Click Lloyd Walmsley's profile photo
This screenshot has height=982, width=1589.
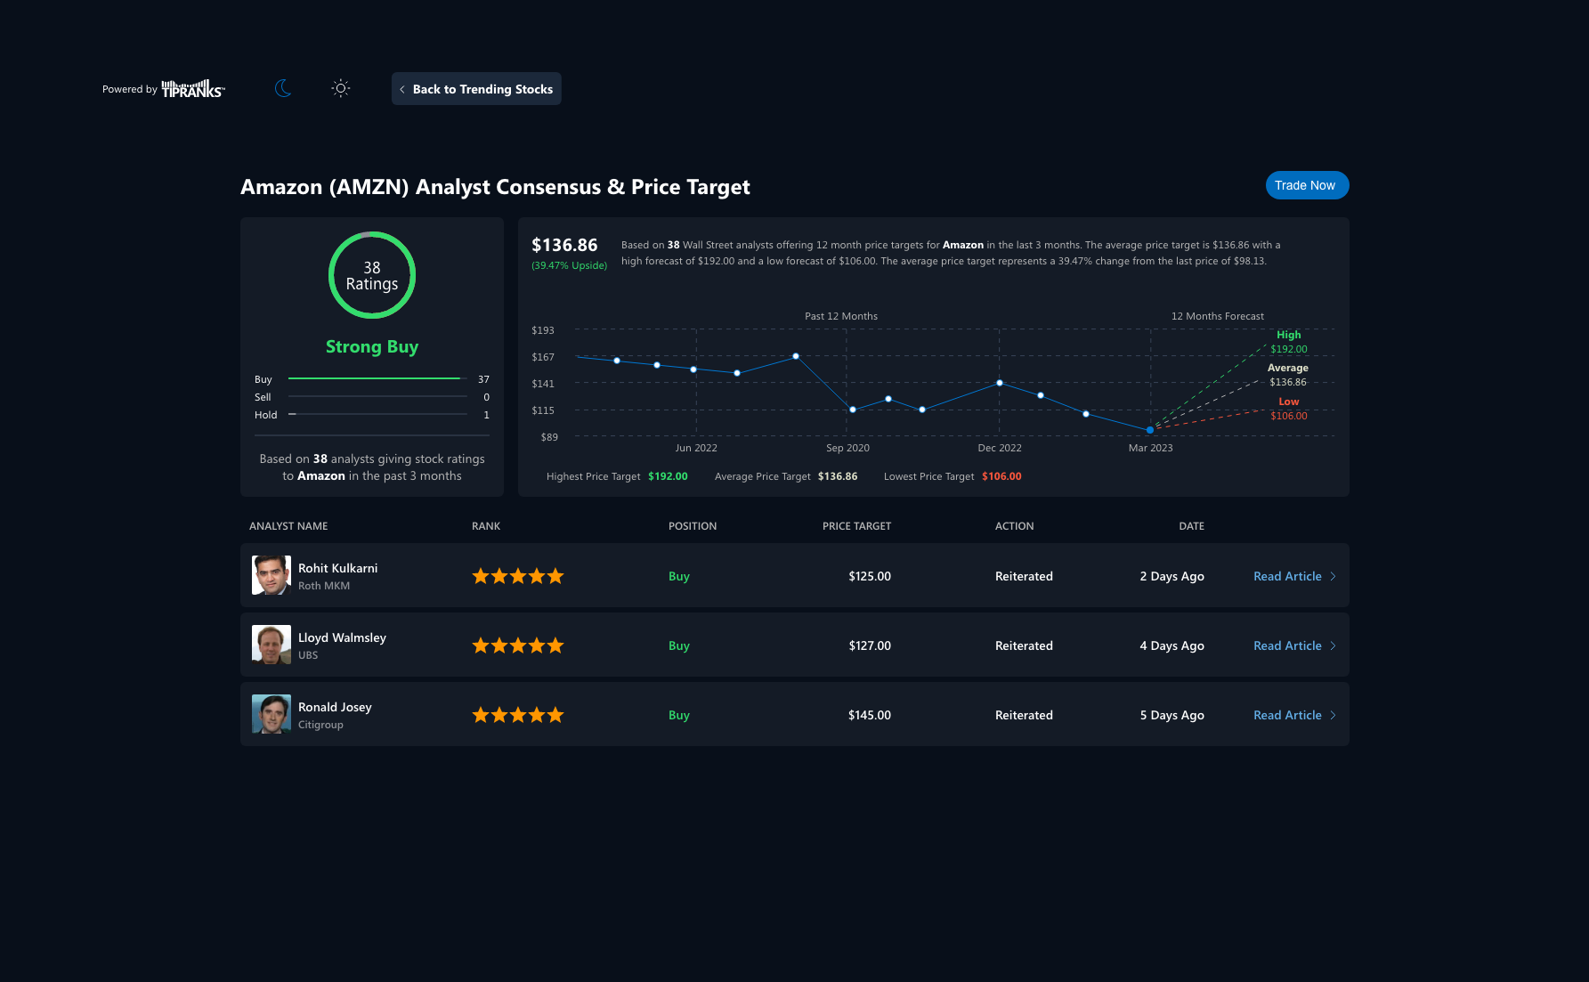[272, 645]
